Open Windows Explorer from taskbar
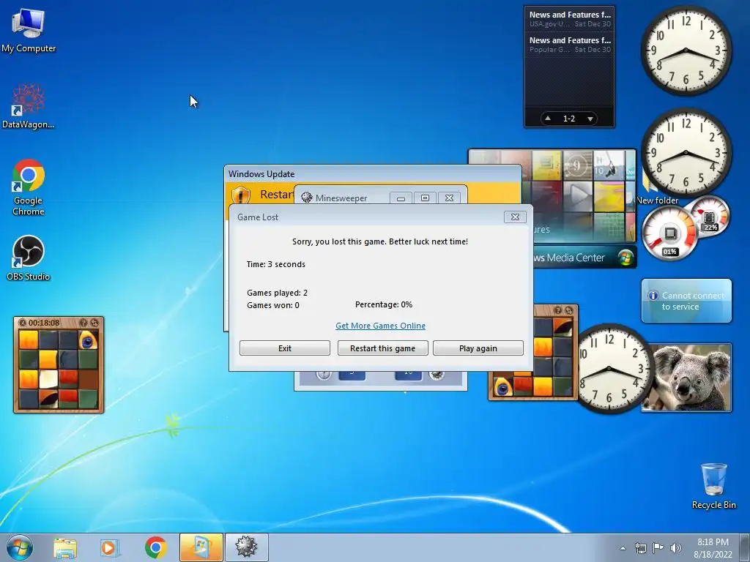Screen dimensions: 750x562 (x=65, y=547)
